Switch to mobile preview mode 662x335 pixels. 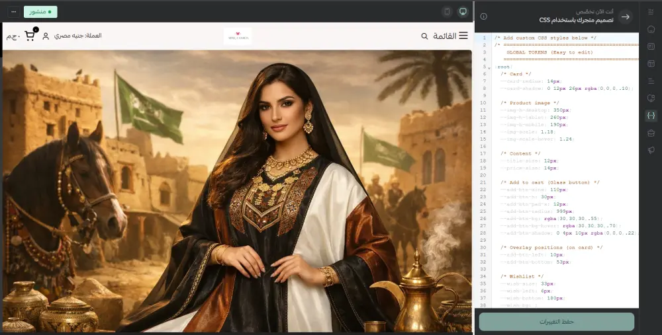[447, 12]
